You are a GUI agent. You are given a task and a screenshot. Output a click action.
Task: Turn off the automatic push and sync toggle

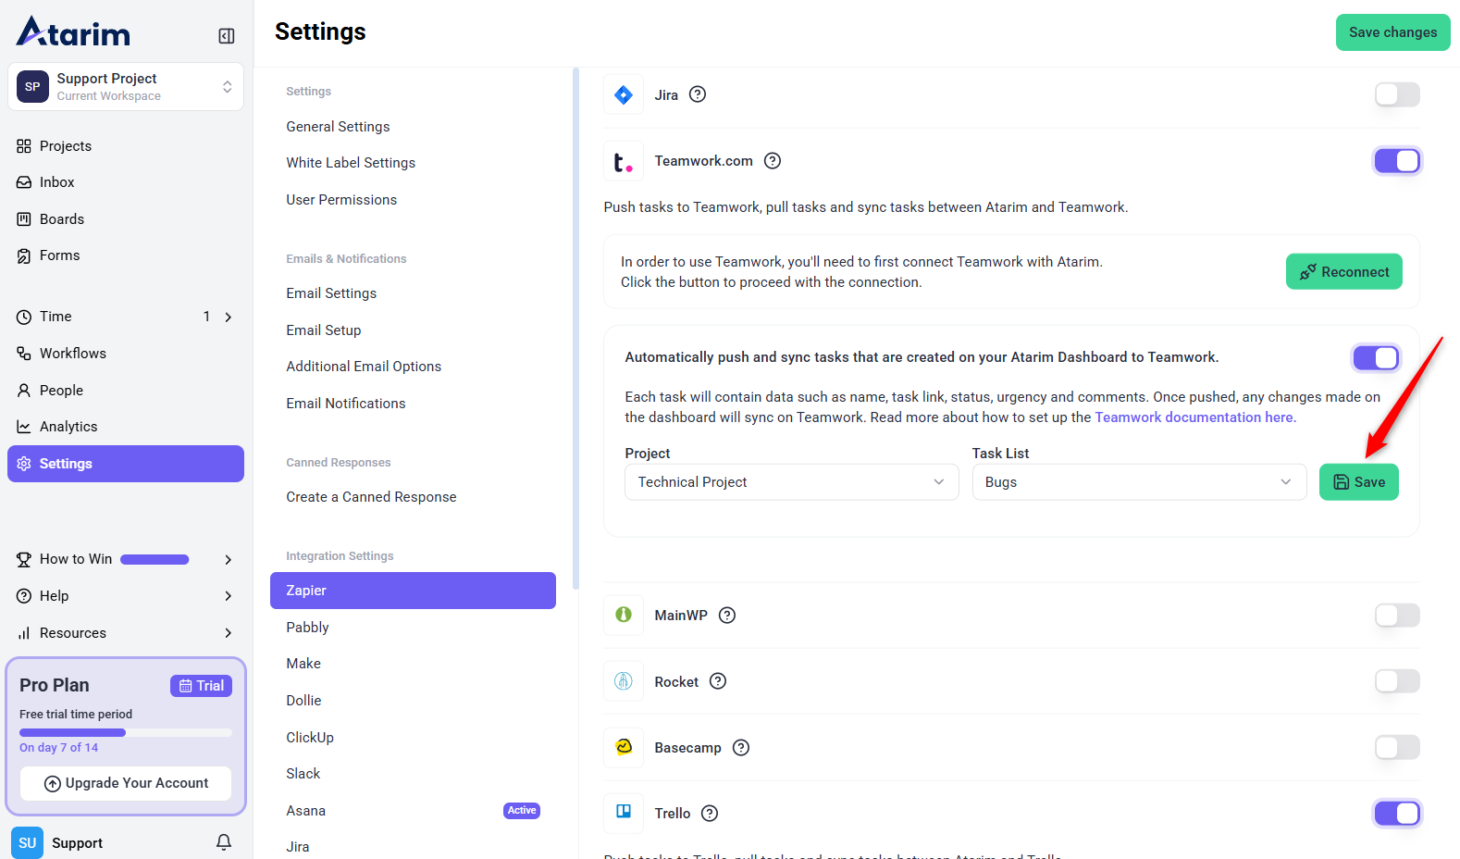pyautogui.click(x=1376, y=358)
